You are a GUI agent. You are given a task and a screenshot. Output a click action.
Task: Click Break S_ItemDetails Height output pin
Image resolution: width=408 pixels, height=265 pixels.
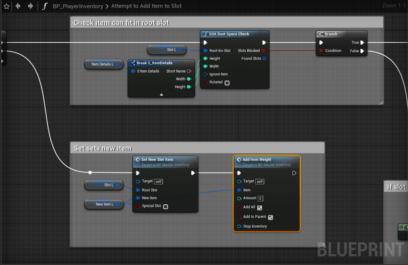point(189,87)
